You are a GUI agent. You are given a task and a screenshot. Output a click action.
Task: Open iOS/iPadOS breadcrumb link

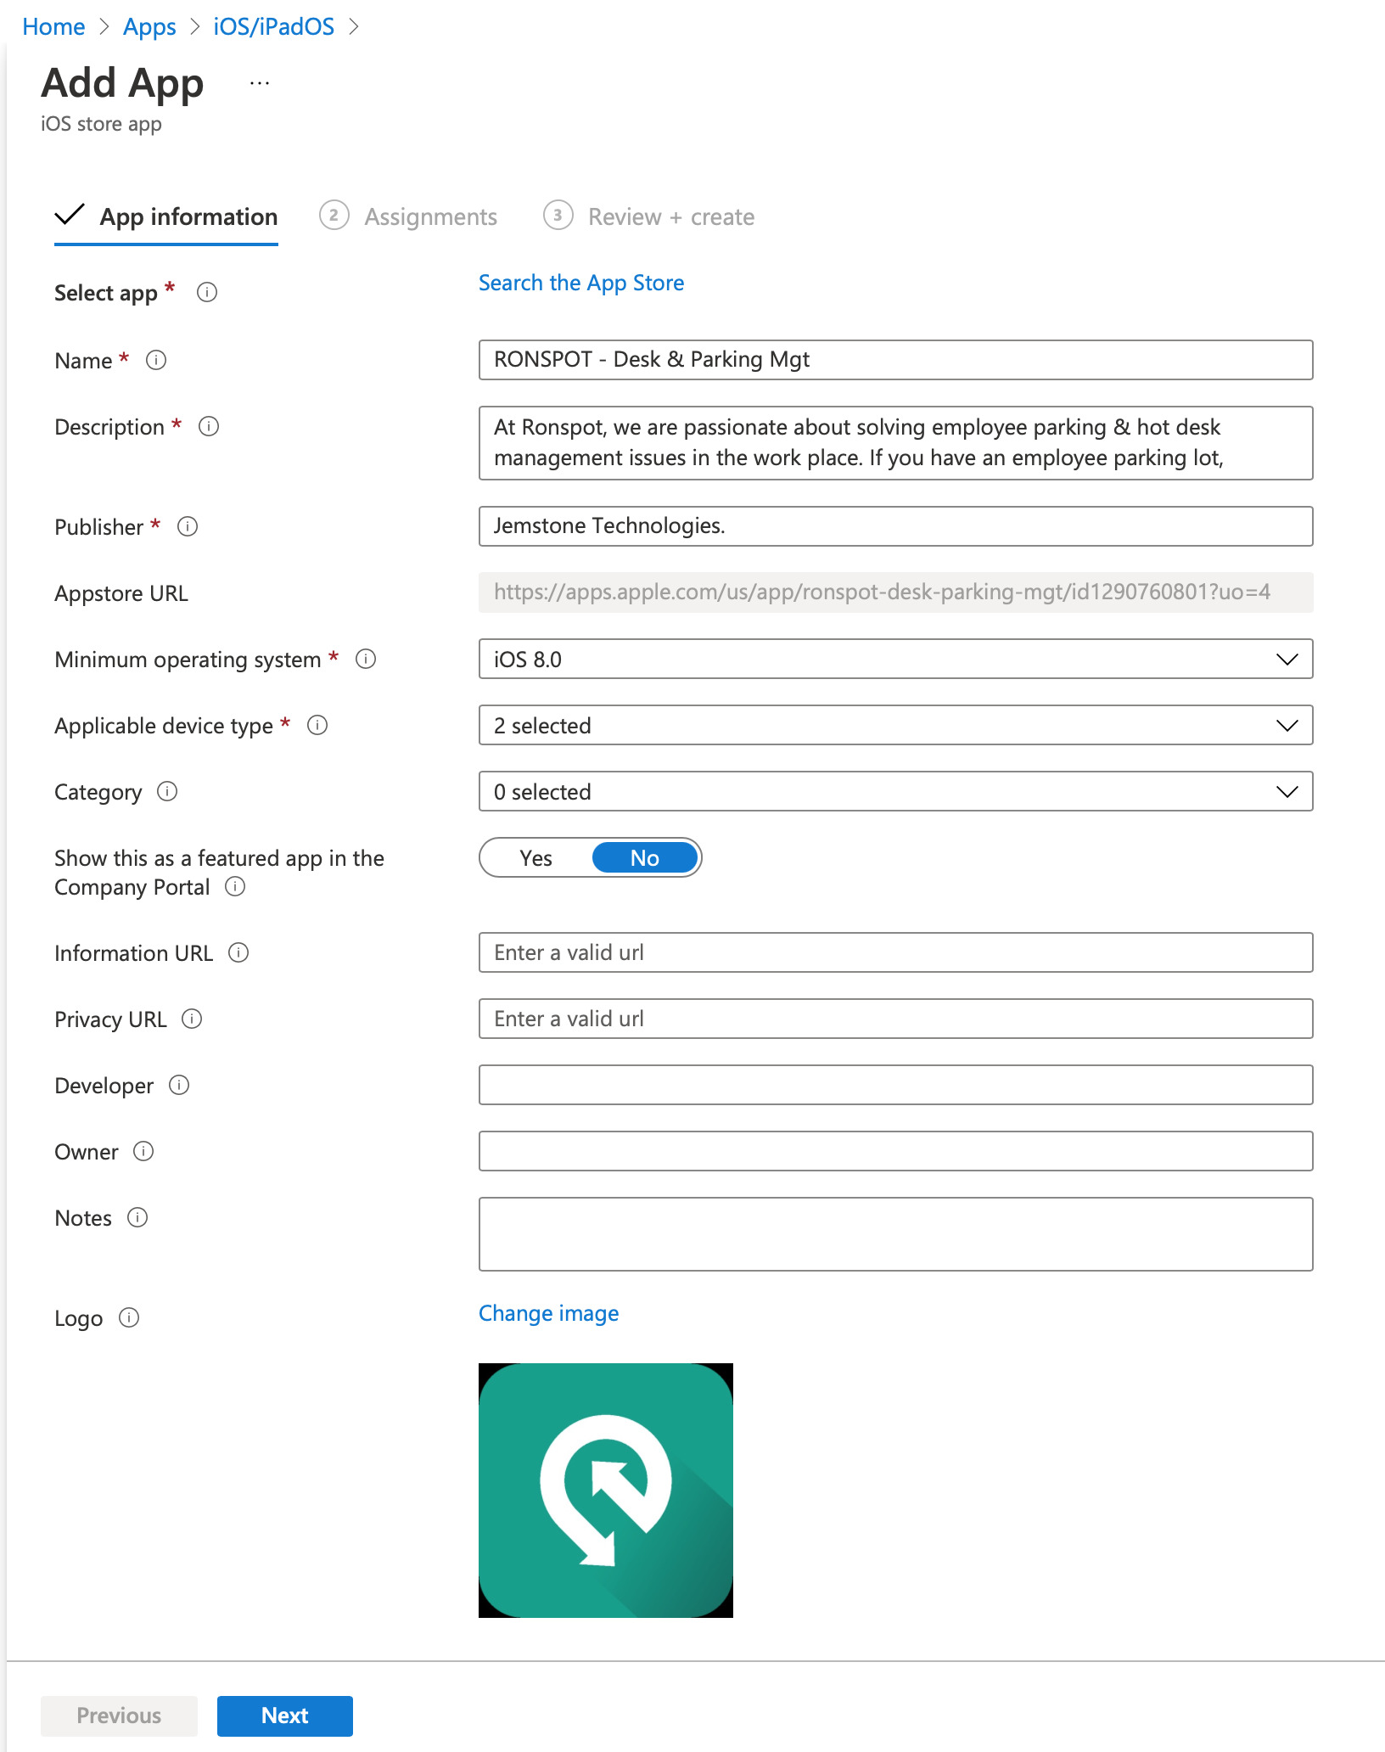coord(274,27)
